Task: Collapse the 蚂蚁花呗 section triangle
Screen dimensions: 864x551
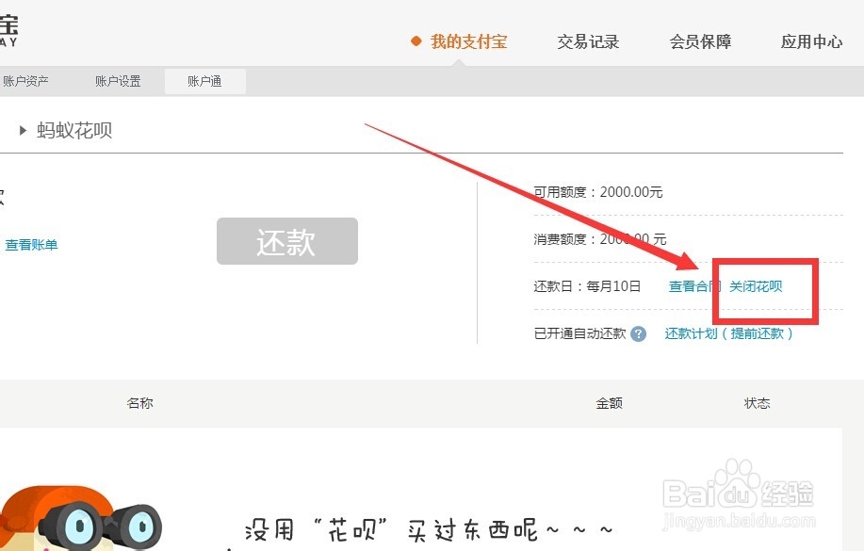Action: (x=22, y=131)
